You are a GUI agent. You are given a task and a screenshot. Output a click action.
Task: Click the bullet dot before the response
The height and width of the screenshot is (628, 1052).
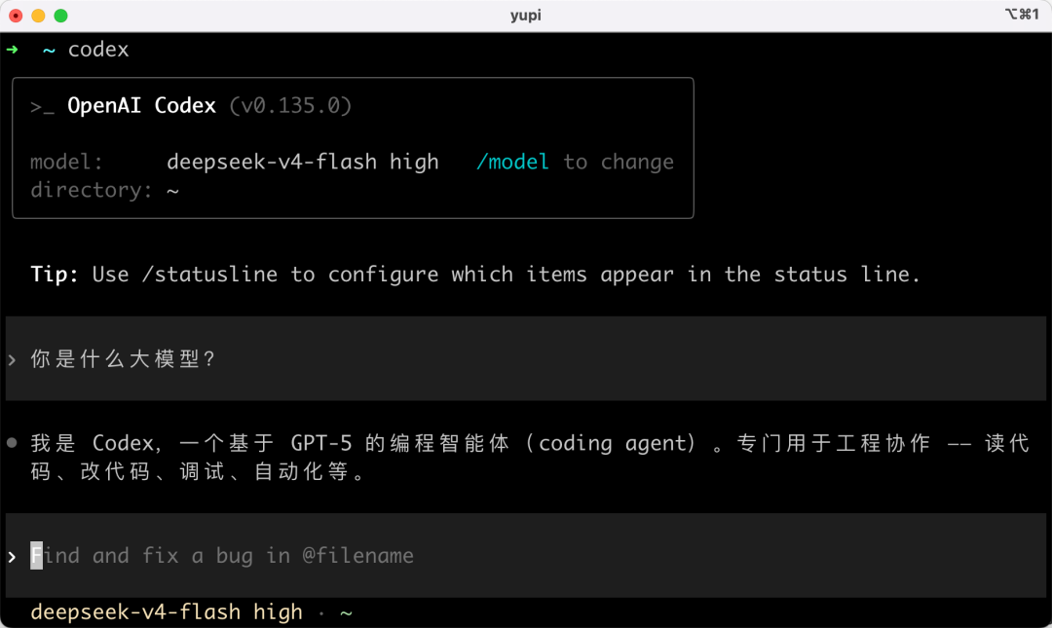[12, 443]
